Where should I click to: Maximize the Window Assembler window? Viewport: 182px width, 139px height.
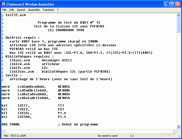click(172, 4)
